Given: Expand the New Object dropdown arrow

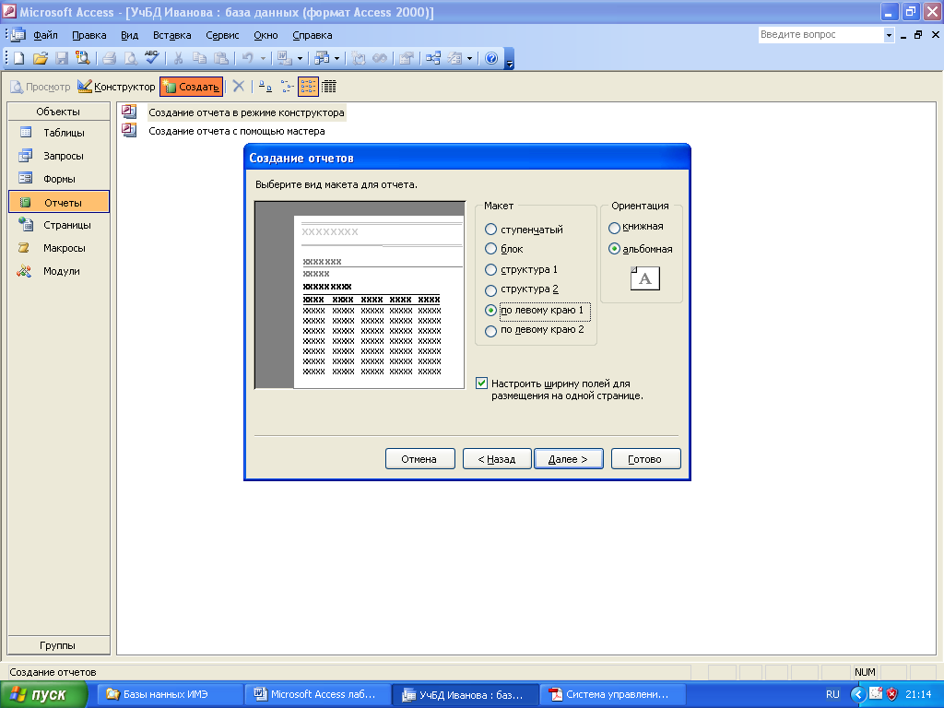Looking at the screenshot, I should (469, 58).
